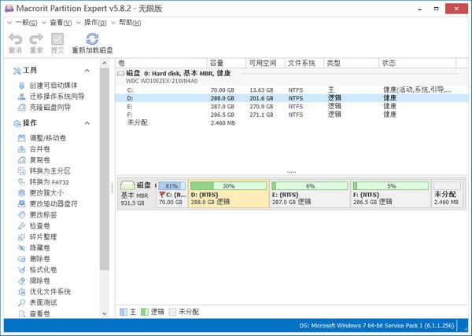
Task: Start the 克隆磁盘向导 wizard
Action: point(50,108)
